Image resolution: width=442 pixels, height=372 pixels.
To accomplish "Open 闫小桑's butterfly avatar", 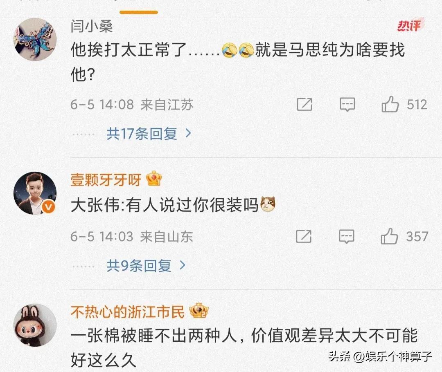I will [35, 39].
